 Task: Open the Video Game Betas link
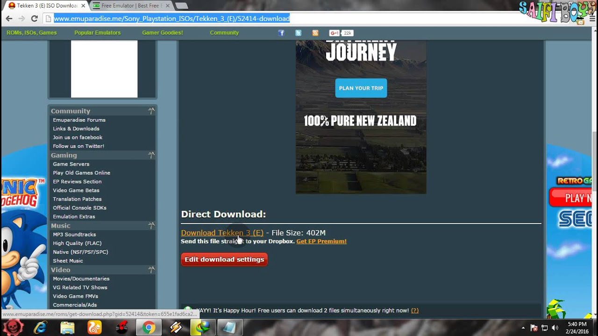tap(76, 190)
